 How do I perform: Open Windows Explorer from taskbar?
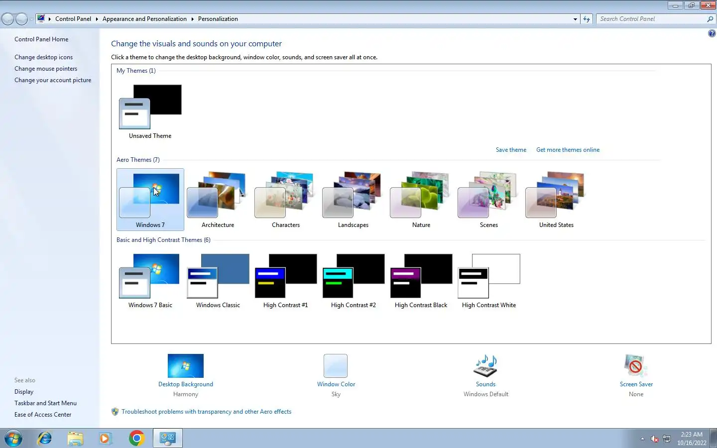75,438
